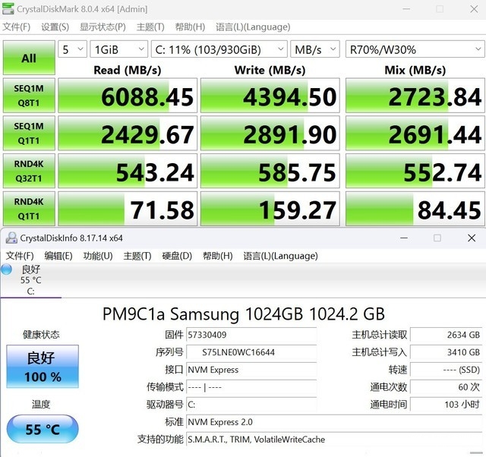Screen dimensions: 486x457
Task: Click the Write (MB/s) column header
Action: [x=270, y=70]
